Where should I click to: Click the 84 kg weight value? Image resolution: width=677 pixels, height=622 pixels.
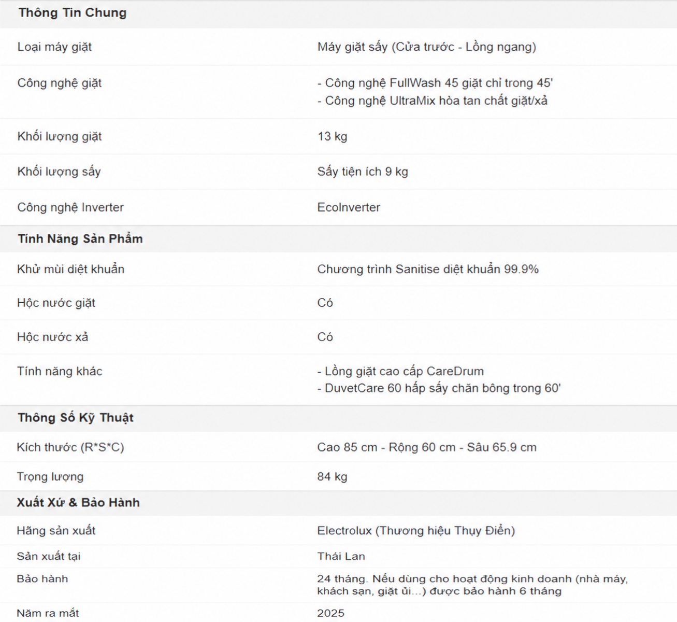pyautogui.click(x=332, y=477)
